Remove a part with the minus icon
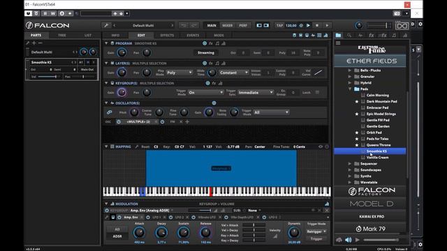Screen dimensions: 447x251 click(x=41, y=43)
